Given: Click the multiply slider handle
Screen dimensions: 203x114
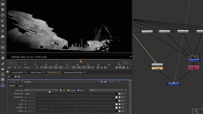Looking at the screenshot, I should tap(104, 108).
